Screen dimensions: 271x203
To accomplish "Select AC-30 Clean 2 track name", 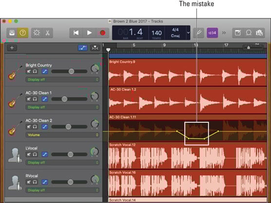I will pos(39,121).
